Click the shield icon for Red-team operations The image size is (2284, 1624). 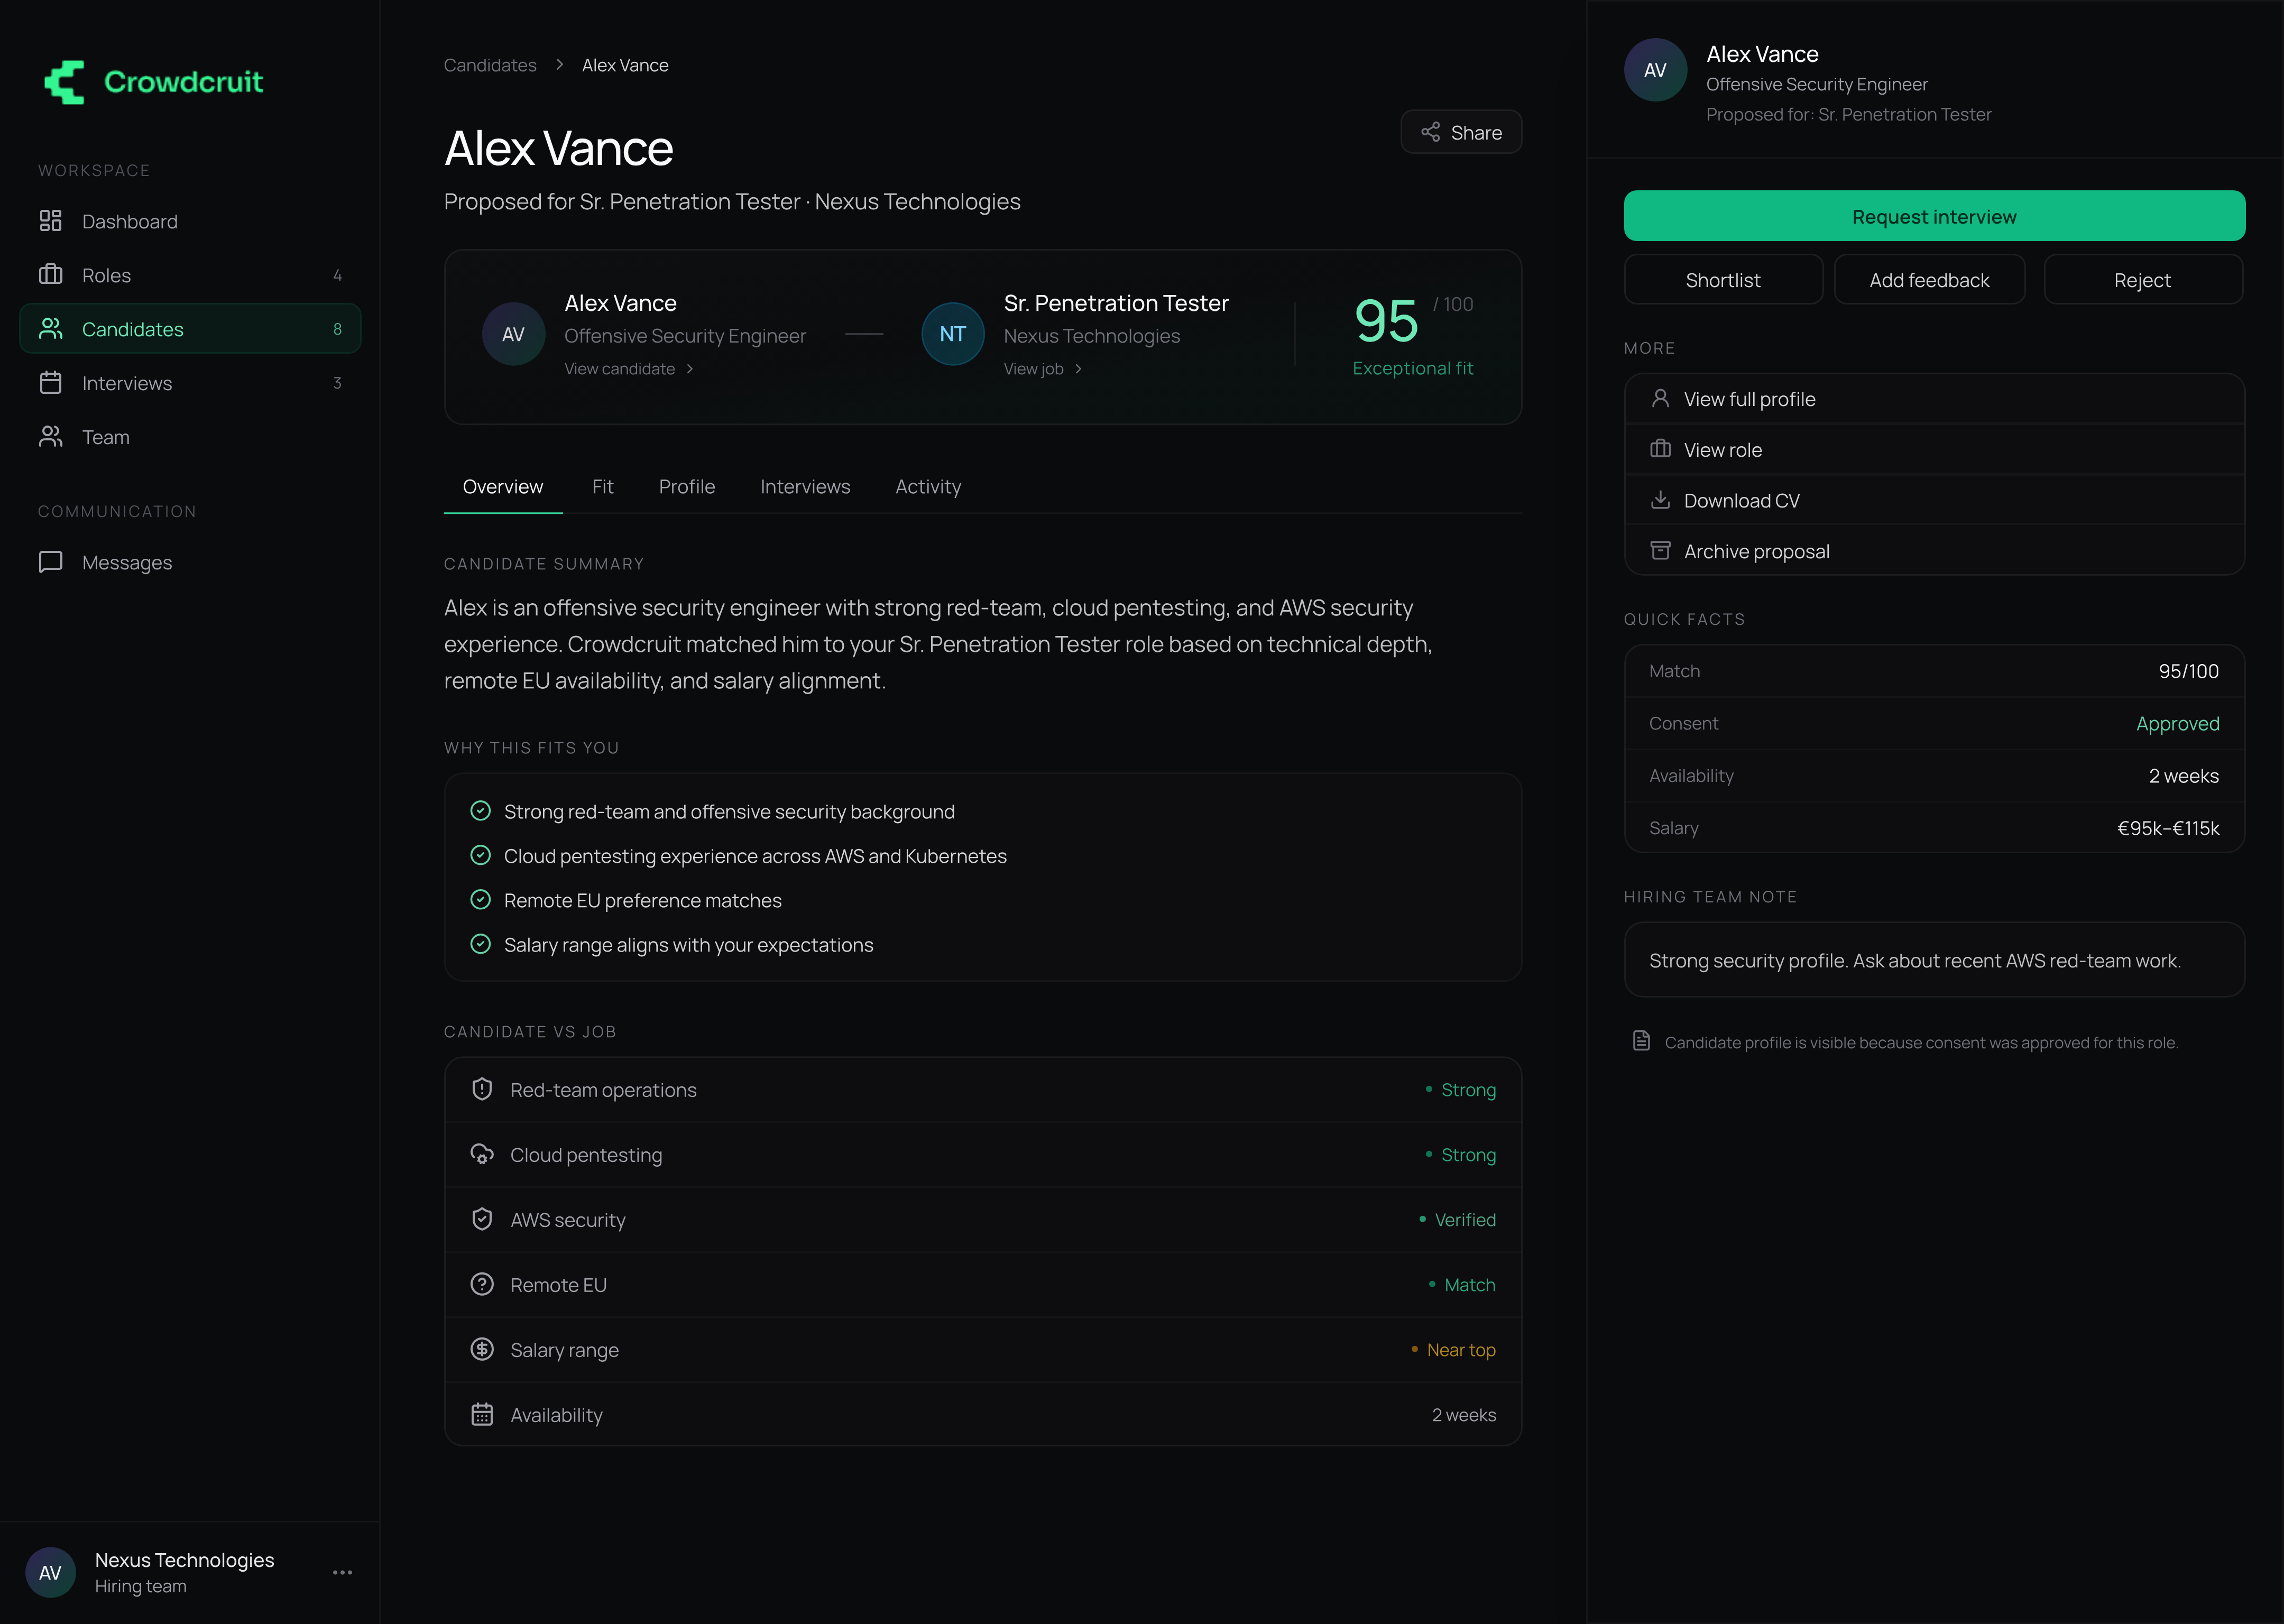482,1089
